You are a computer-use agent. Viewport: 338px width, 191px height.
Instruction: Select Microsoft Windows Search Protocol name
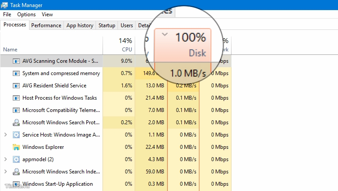pos(61,123)
